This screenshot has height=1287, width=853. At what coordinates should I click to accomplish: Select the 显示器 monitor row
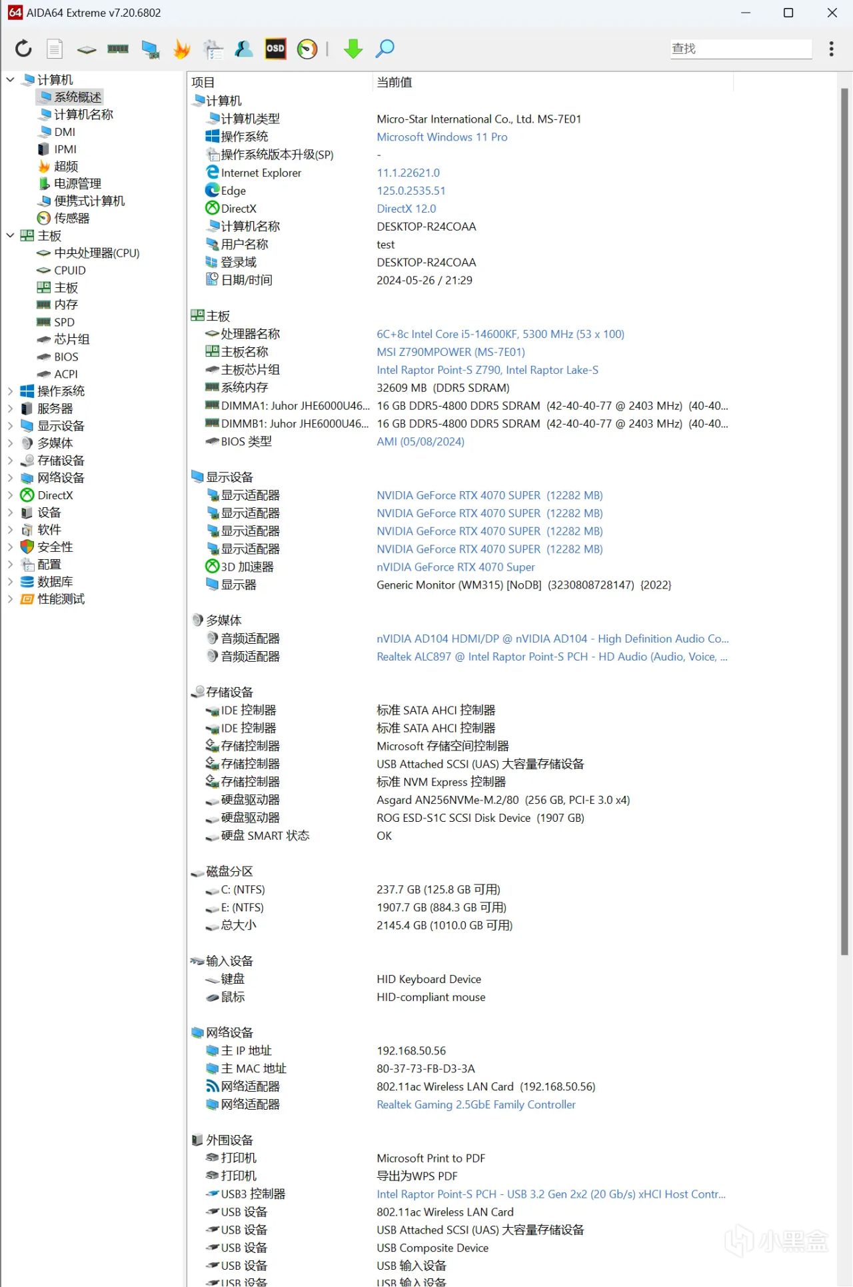(460, 585)
